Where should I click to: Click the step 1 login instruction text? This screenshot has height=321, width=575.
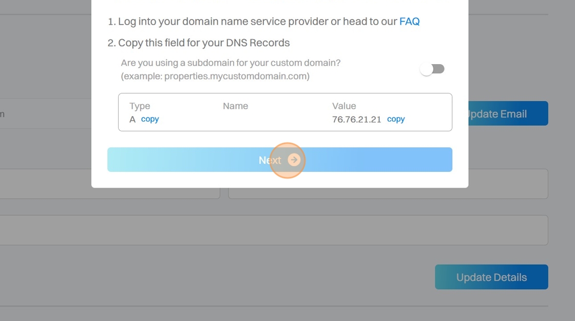point(257,22)
